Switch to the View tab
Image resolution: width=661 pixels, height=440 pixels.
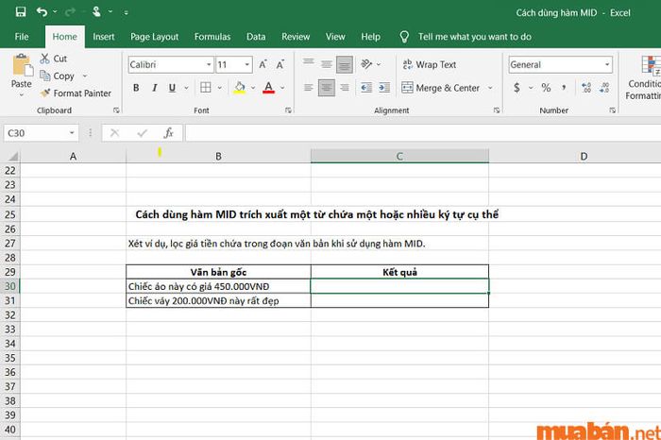pyautogui.click(x=335, y=37)
